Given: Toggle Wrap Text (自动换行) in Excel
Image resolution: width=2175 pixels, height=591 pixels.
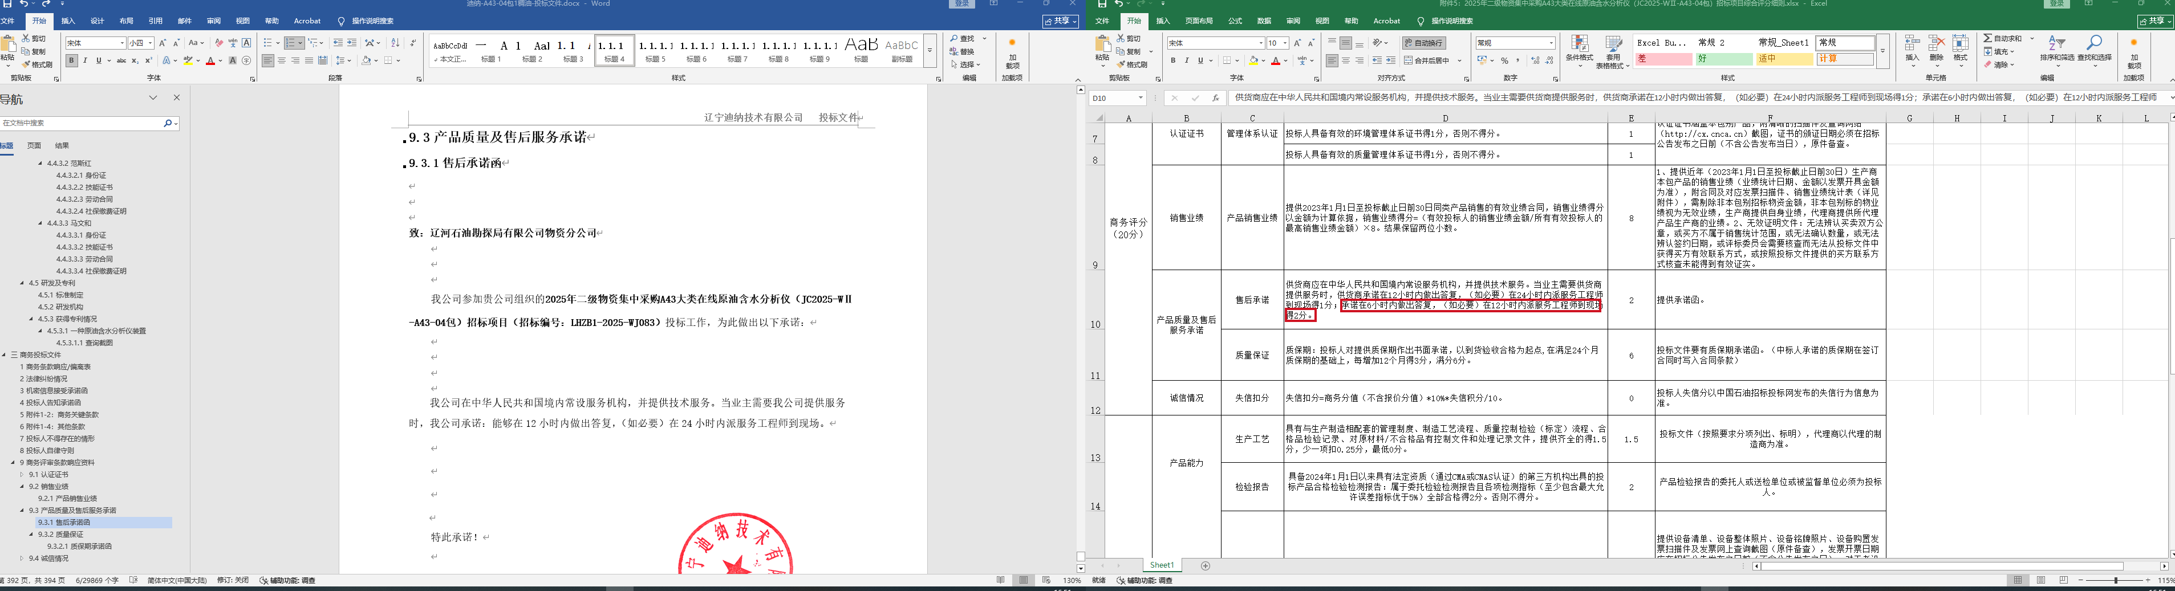Looking at the screenshot, I should click(1423, 43).
